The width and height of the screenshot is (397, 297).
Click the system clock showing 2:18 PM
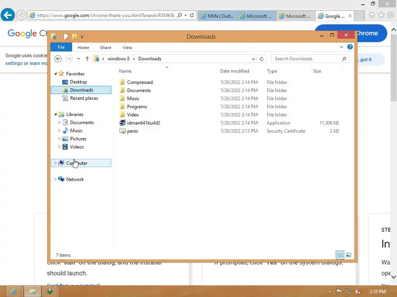[377, 292]
